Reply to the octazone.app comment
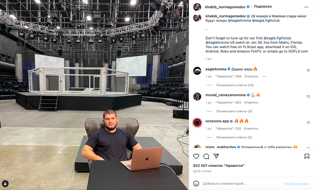This screenshot has width=313, height=190. [251, 129]
